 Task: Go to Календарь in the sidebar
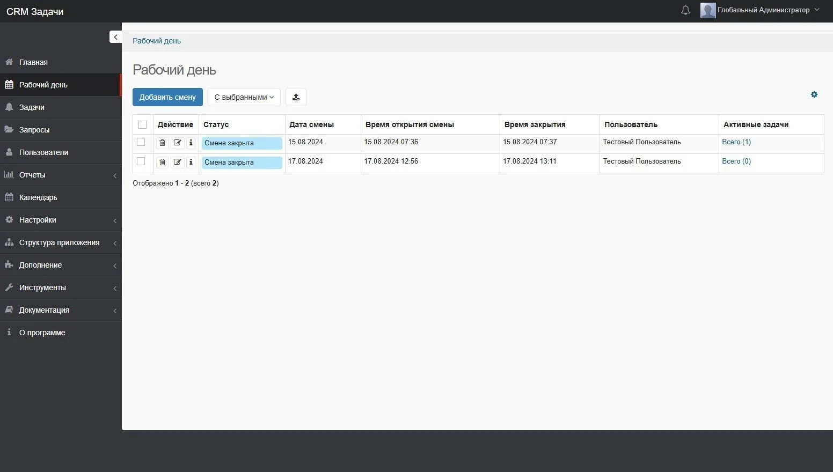38,197
